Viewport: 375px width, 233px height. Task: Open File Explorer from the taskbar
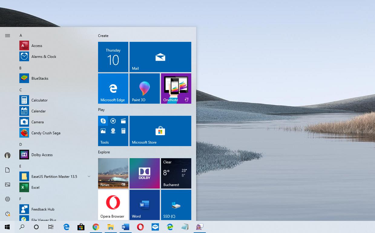click(x=111, y=227)
